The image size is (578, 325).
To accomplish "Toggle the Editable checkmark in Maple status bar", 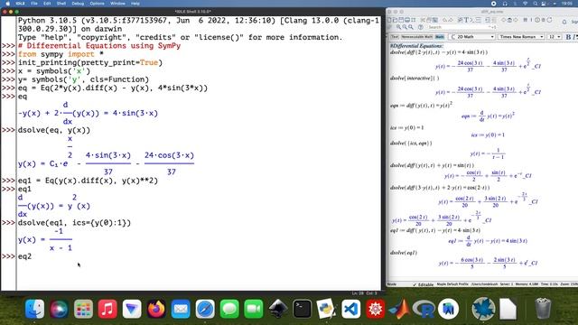I will pyautogui.click(x=424, y=284).
